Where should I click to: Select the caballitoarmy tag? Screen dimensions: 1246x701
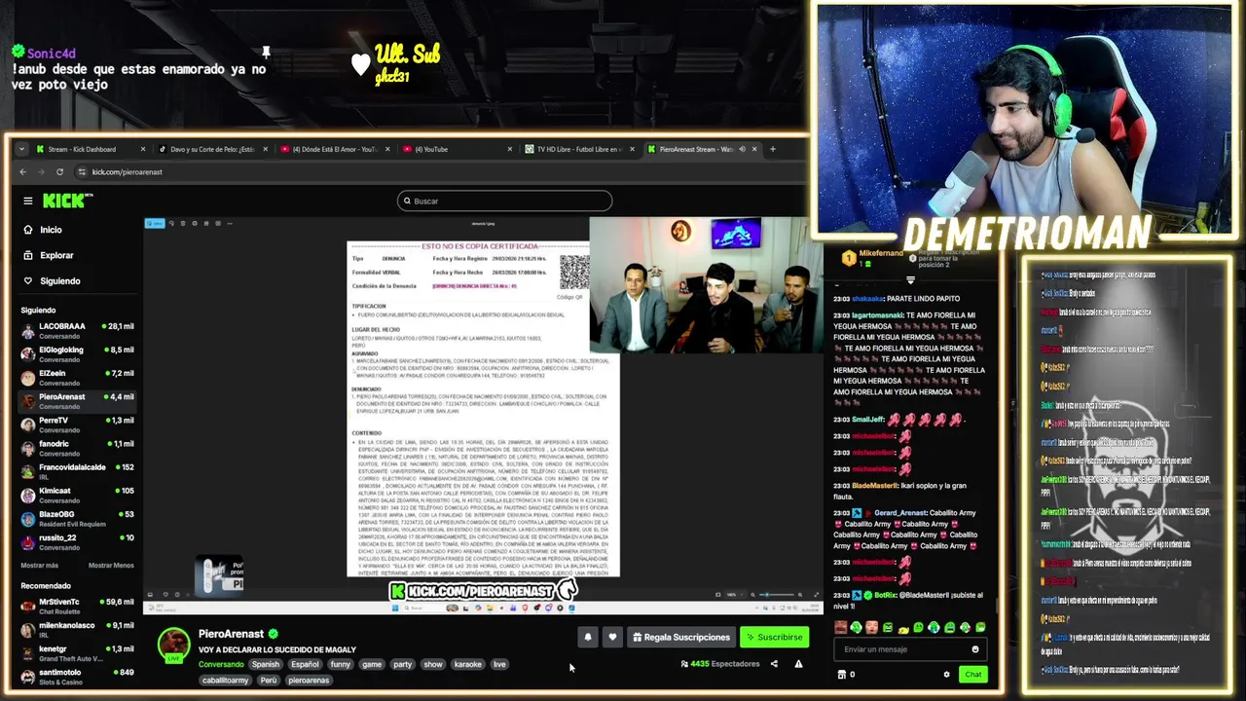pyautogui.click(x=226, y=681)
